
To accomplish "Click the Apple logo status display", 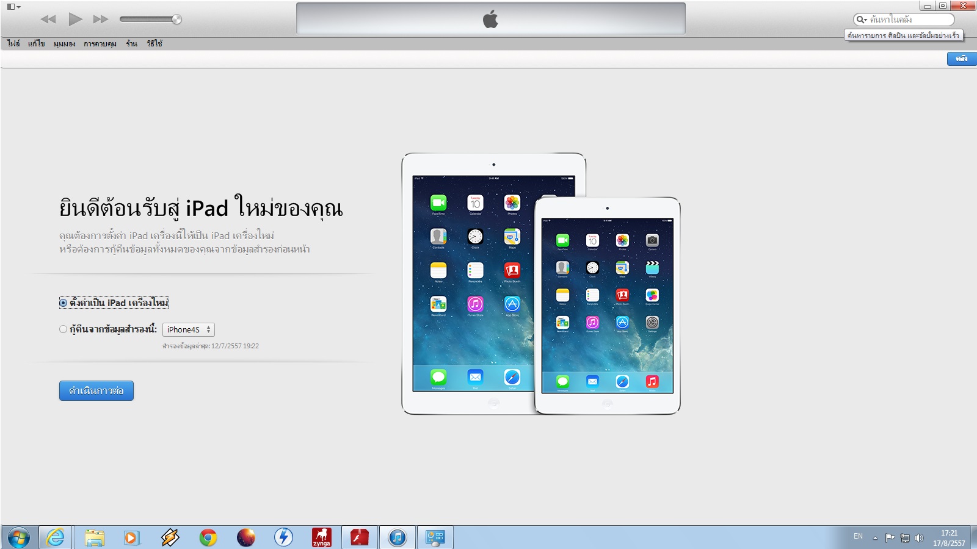I will 491,19.
